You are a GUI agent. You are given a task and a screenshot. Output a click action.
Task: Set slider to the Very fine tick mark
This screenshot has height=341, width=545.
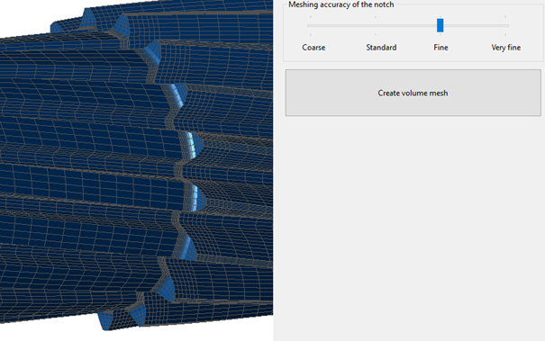505,25
